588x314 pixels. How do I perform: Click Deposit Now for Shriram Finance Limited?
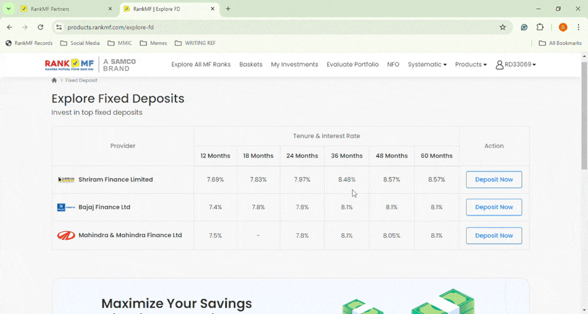(494, 179)
